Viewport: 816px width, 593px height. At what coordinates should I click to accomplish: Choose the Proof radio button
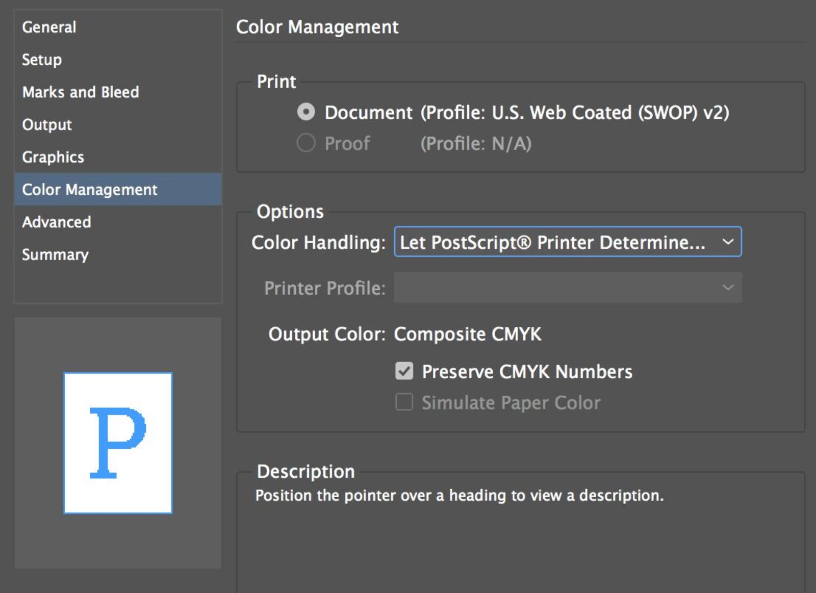(306, 143)
